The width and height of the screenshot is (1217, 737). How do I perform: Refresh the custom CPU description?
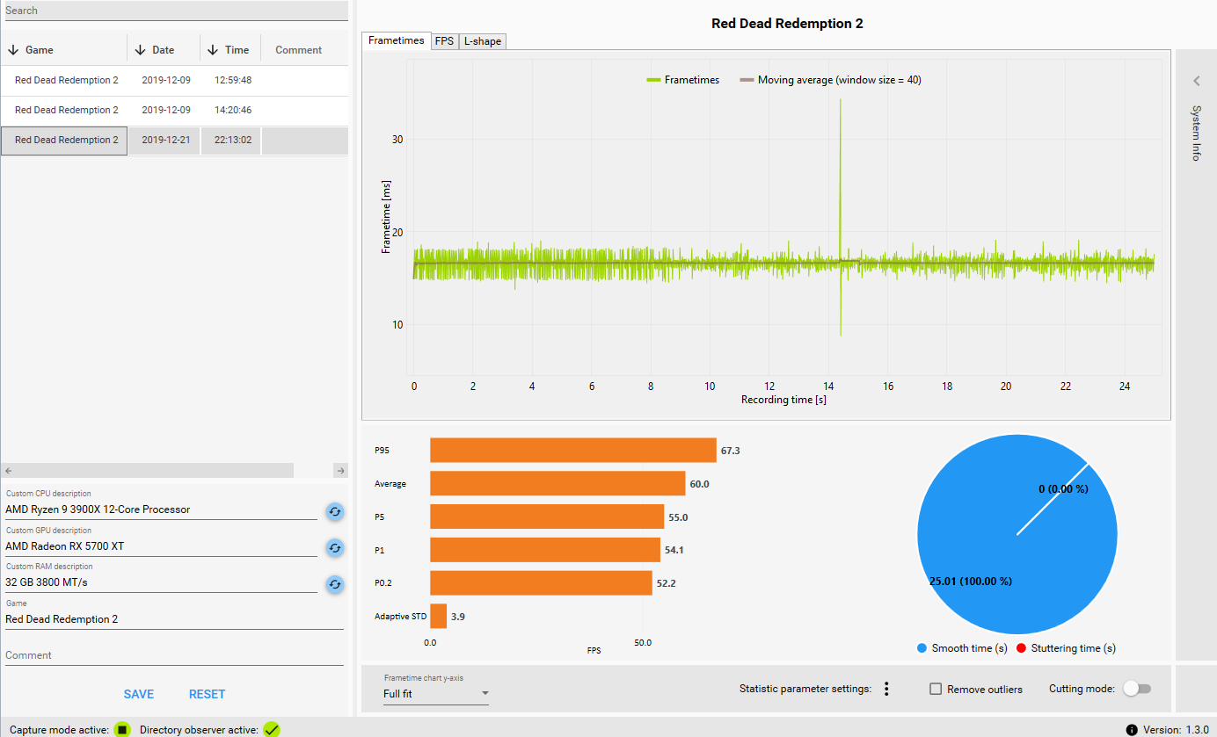335,511
